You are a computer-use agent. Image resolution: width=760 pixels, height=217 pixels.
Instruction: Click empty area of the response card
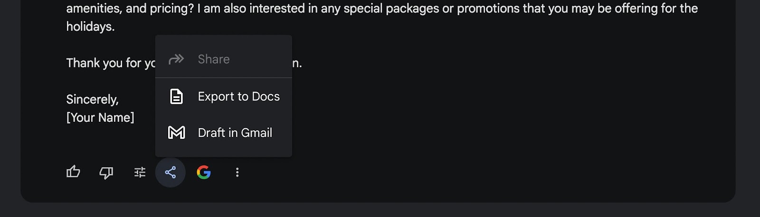(475, 118)
